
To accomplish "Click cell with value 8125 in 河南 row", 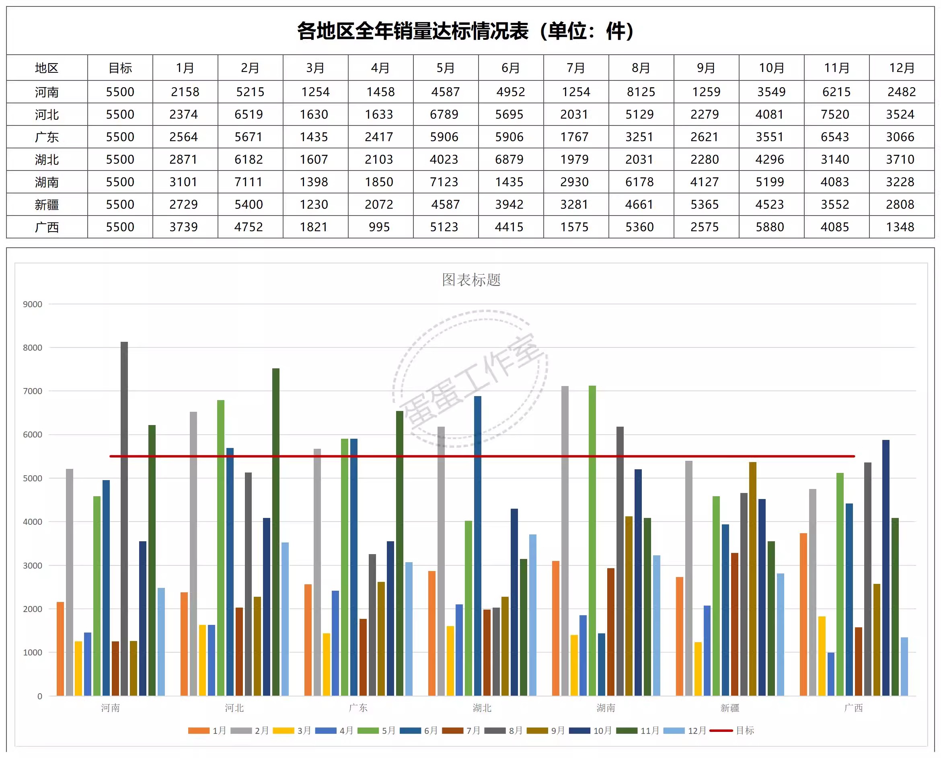I will (x=641, y=92).
